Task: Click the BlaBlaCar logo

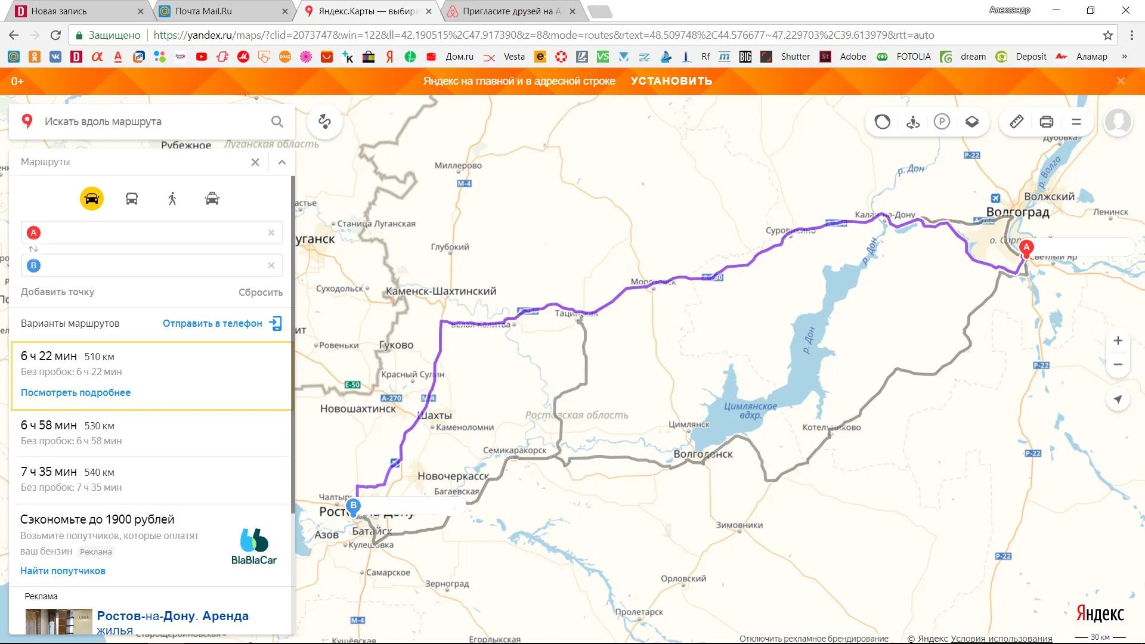Action: (254, 546)
